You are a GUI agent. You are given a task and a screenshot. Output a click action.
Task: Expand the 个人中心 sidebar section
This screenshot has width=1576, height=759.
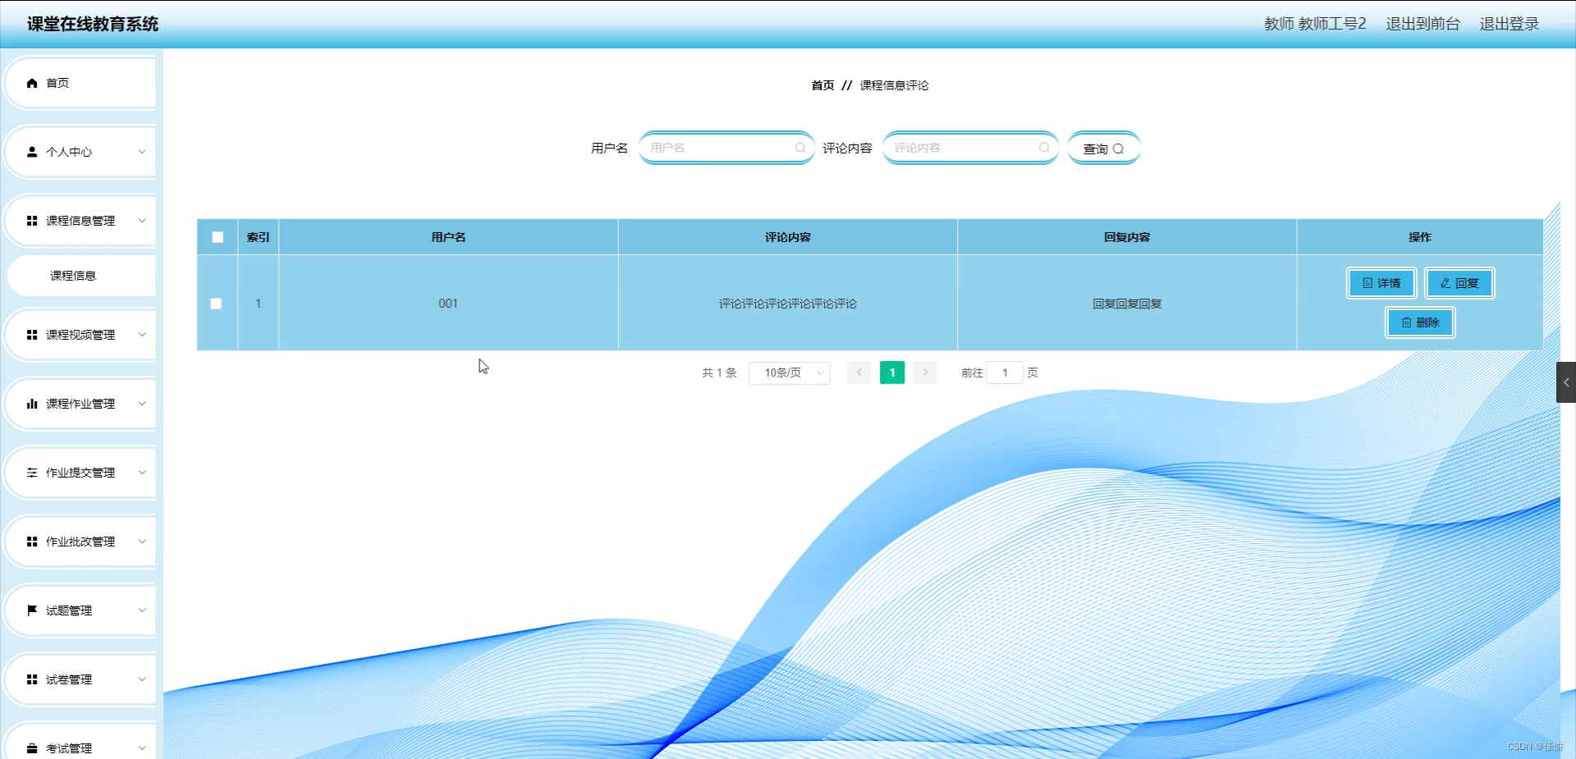80,151
